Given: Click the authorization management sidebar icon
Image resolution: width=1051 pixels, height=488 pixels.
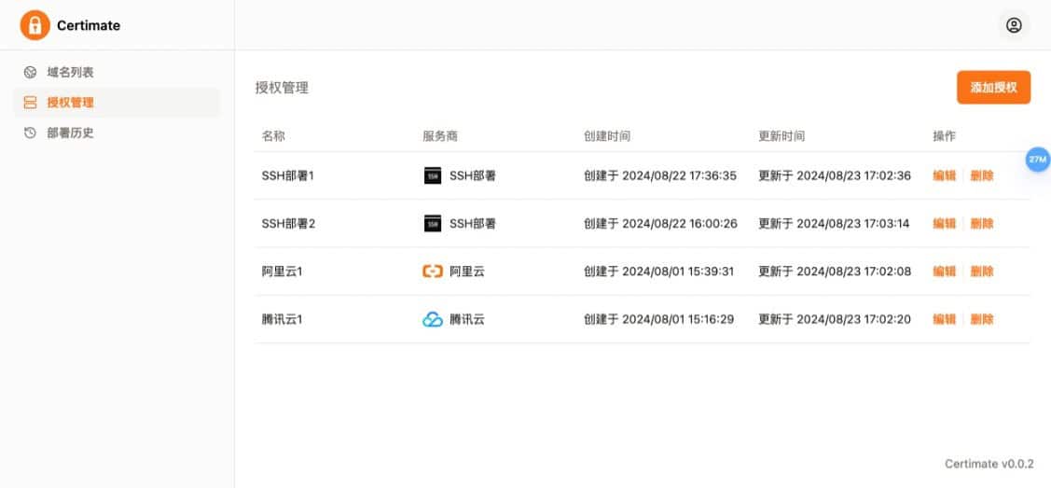Looking at the screenshot, I should [30, 103].
